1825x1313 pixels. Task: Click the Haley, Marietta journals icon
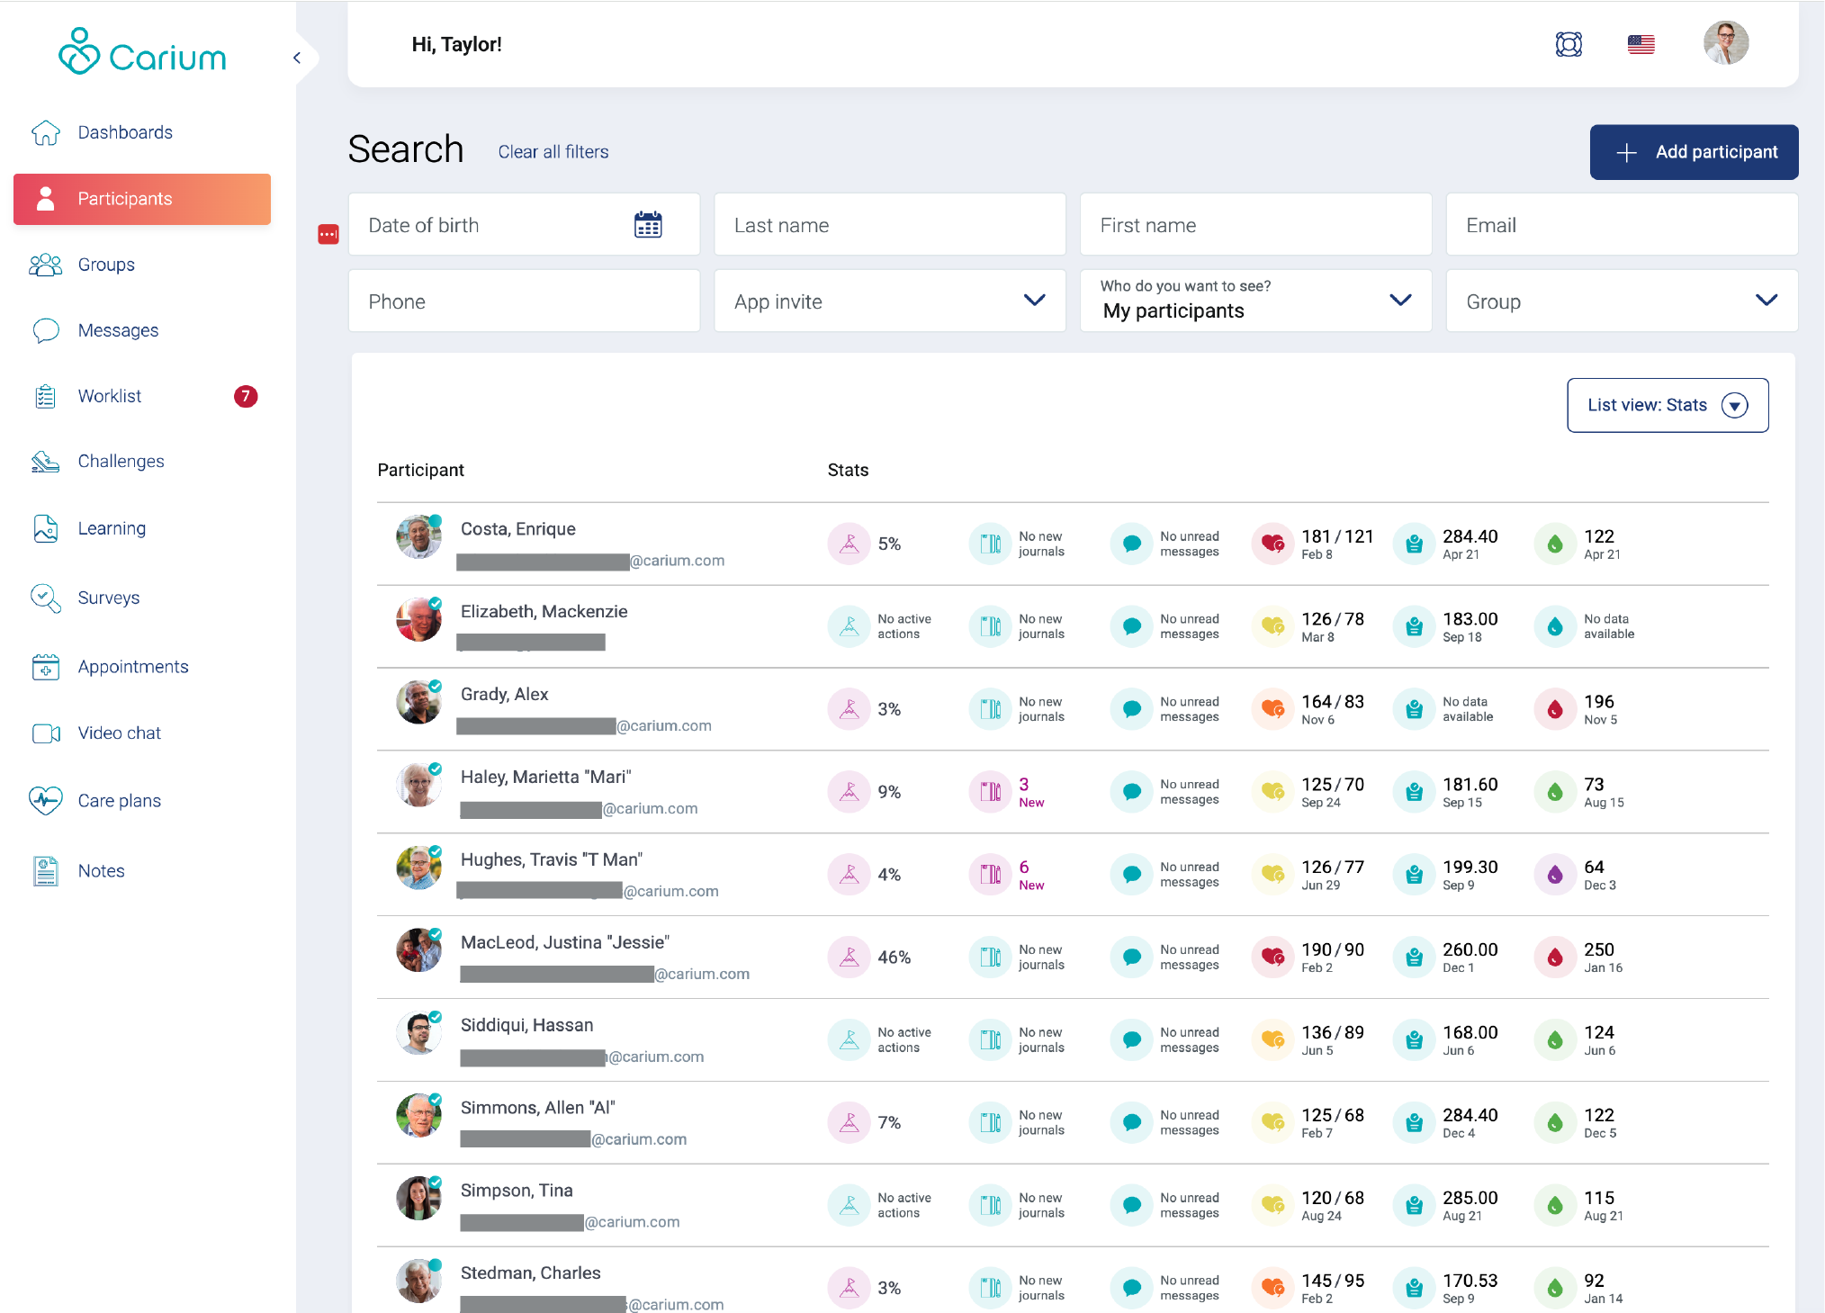[990, 792]
